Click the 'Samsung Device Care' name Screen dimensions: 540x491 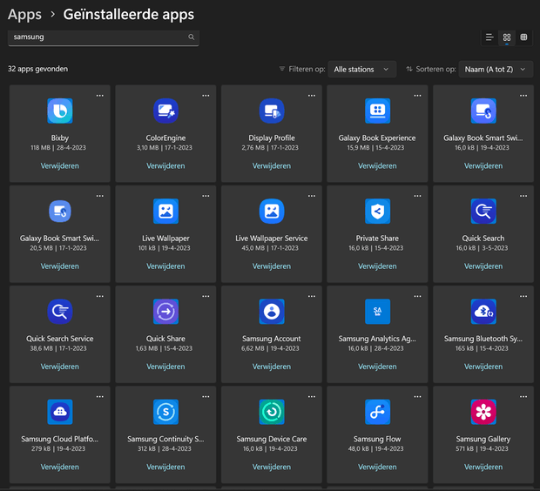[272, 439]
